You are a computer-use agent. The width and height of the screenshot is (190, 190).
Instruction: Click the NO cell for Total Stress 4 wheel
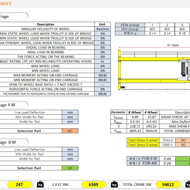pyautogui.click(x=183, y=140)
